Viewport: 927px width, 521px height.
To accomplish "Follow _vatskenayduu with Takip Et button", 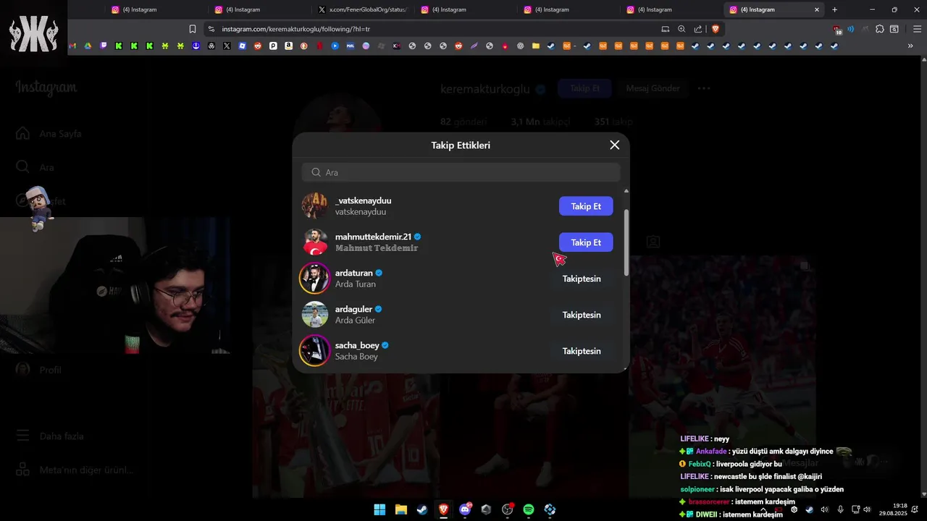I will point(586,206).
